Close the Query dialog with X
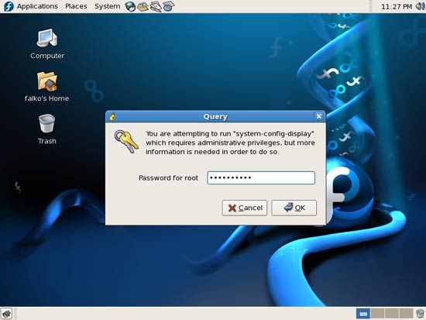This screenshot has width=426, height=320. [x=318, y=116]
